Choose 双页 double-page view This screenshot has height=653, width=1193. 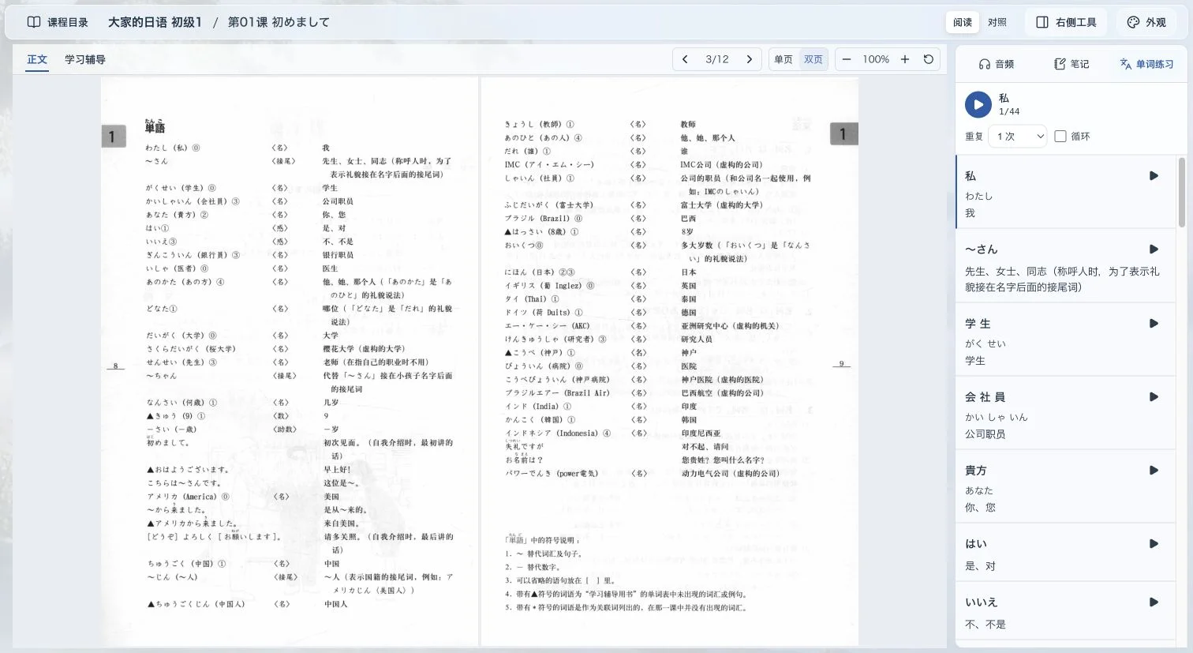click(x=813, y=59)
